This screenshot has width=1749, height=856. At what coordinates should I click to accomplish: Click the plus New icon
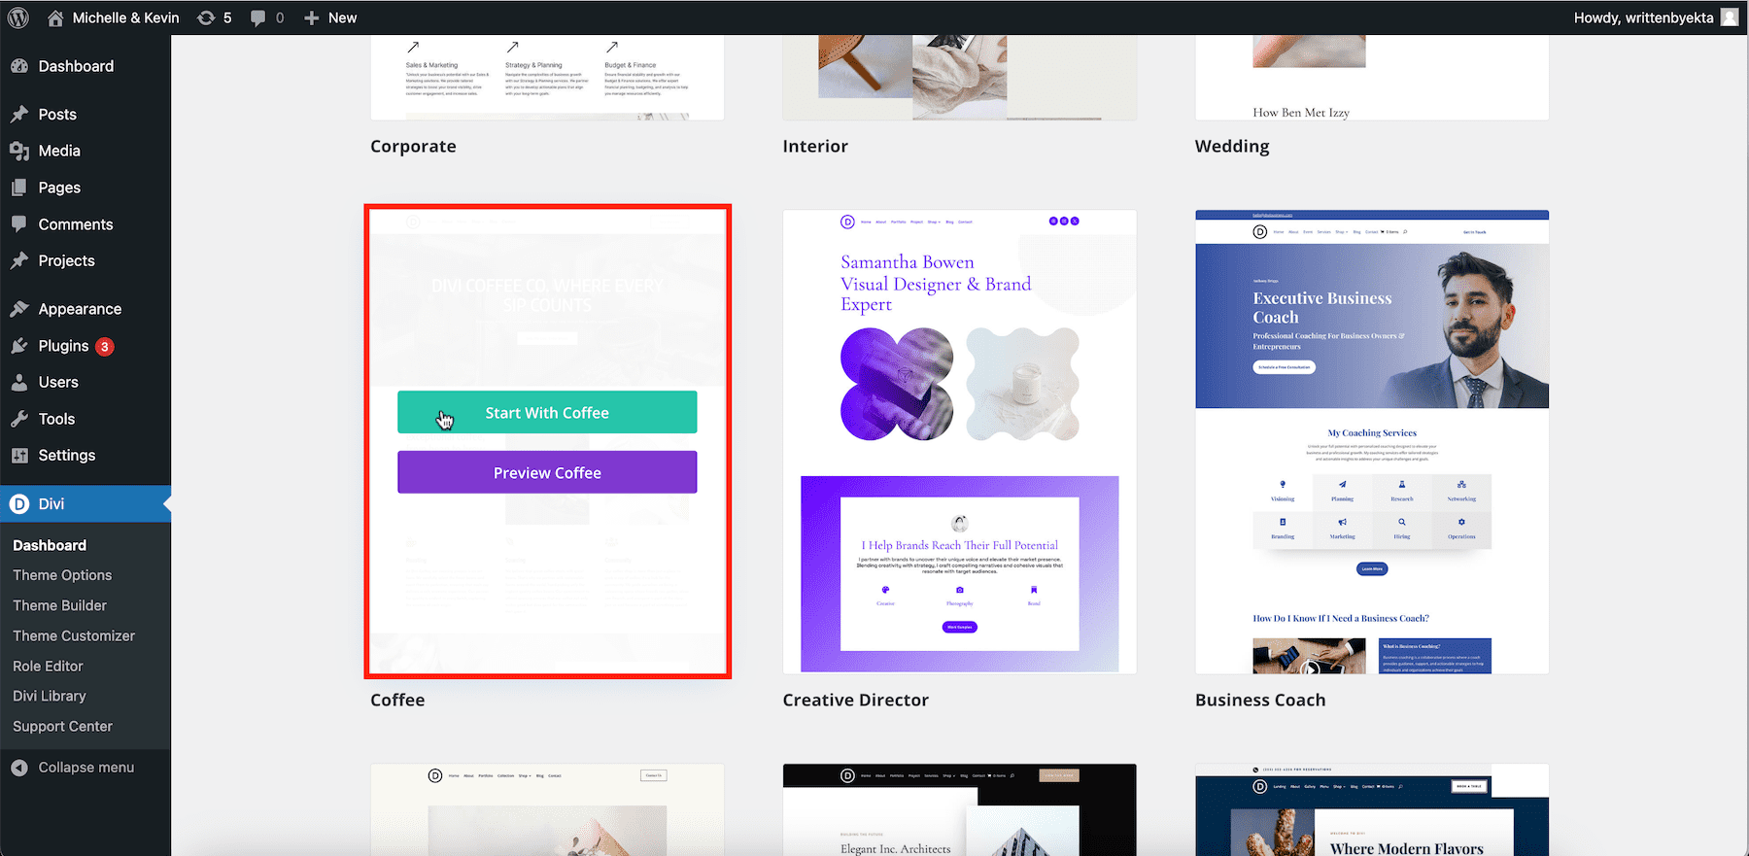pos(311,17)
